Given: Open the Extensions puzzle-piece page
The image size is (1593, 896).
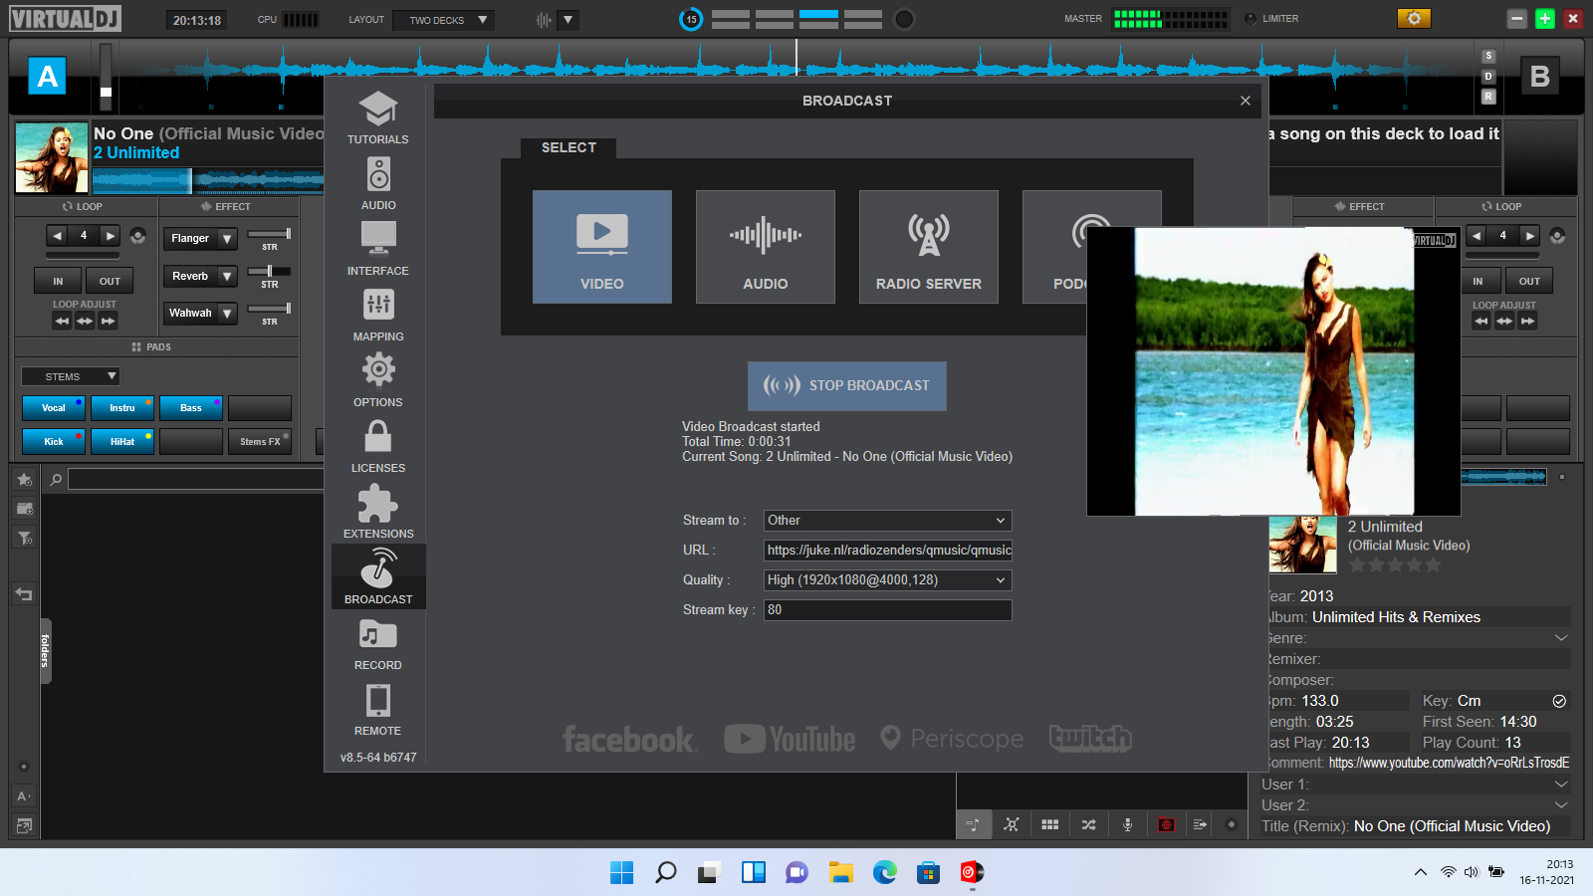Looking at the screenshot, I should 378,512.
